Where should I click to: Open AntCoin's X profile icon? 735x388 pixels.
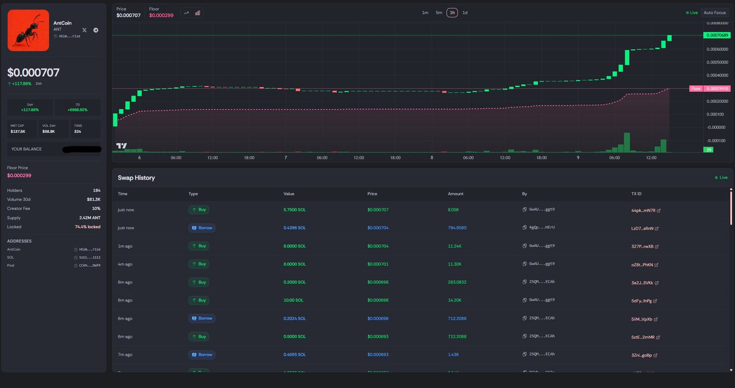pos(84,29)
